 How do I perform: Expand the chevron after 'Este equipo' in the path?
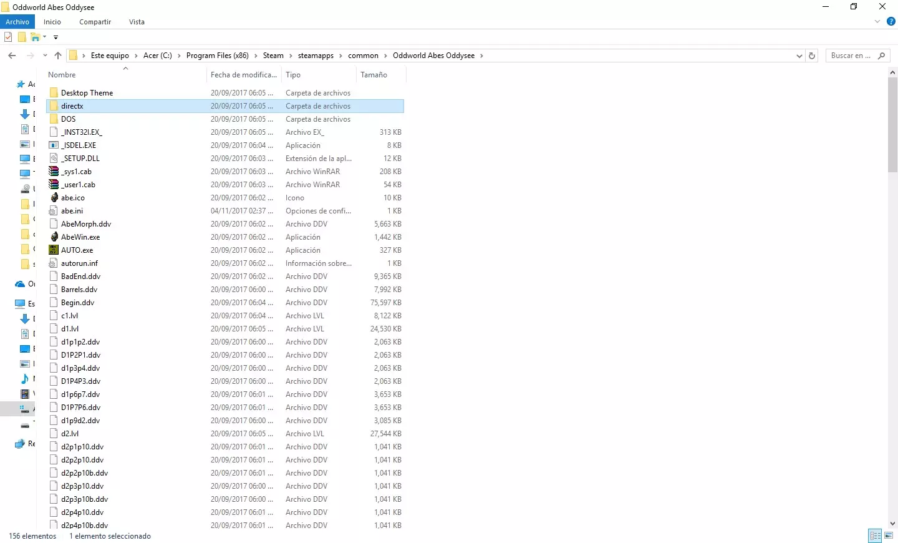click(137, 56)
